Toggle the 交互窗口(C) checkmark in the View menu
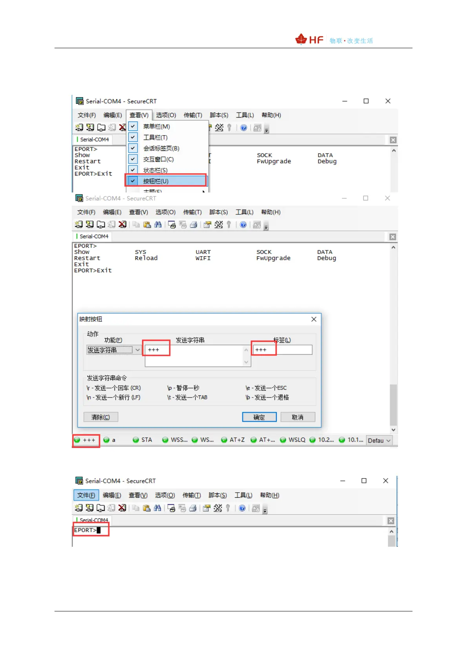This screenshot has width=467, height=660. [133, 159]
